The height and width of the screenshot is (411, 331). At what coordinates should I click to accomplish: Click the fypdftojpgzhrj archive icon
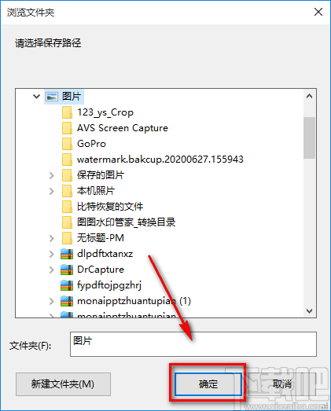[x=67, y=285]
